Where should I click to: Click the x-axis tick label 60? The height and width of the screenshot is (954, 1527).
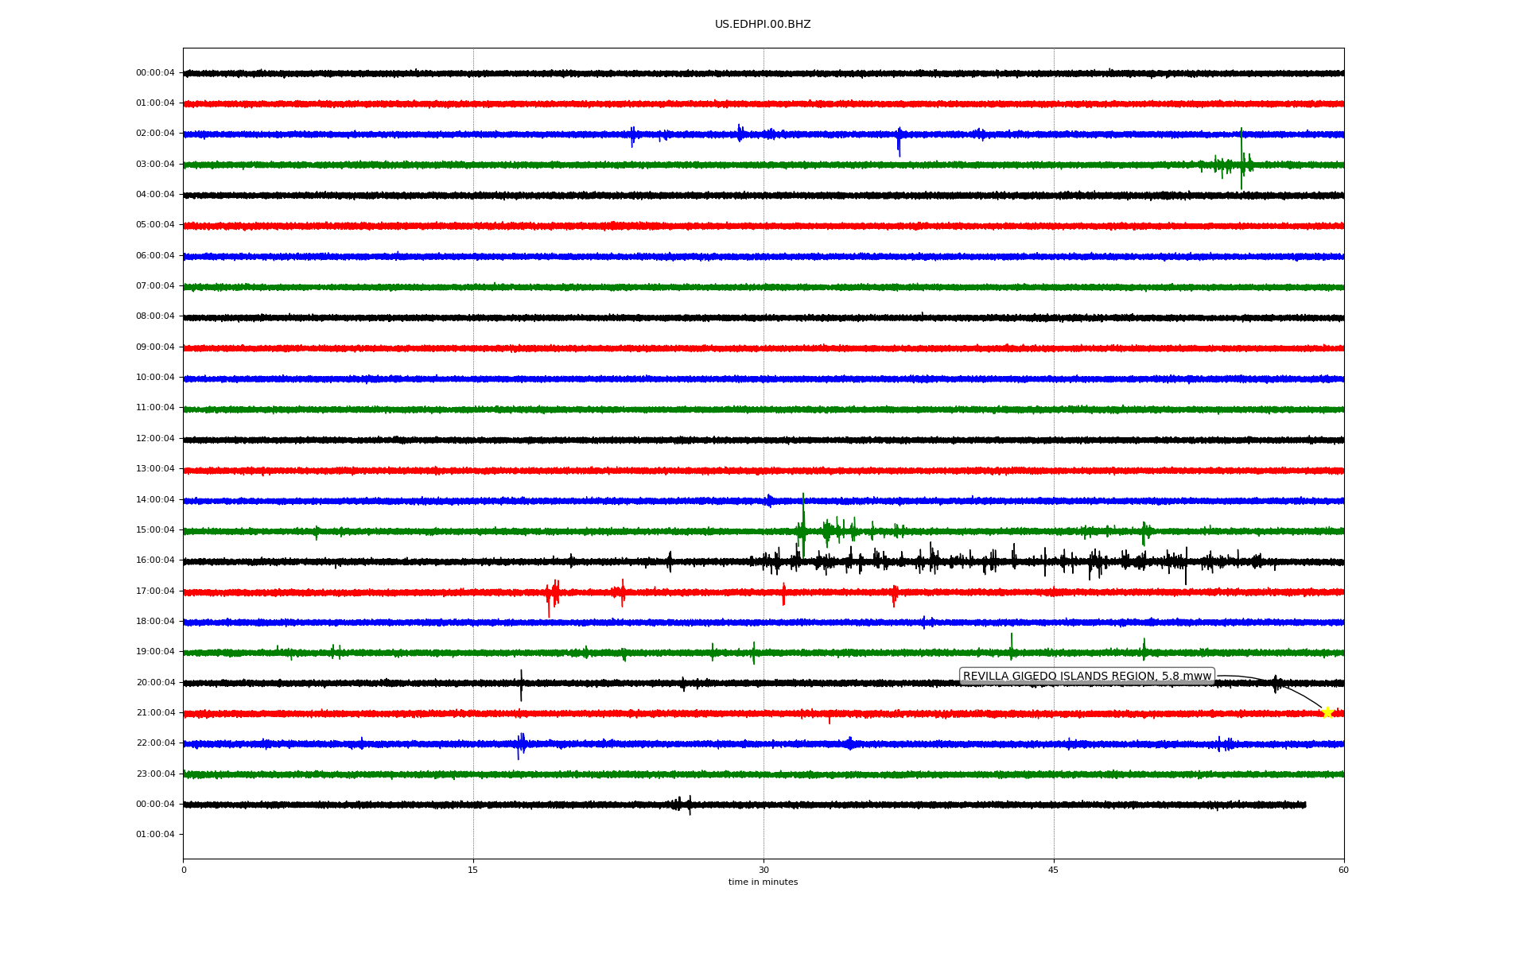coord(1343,871)
